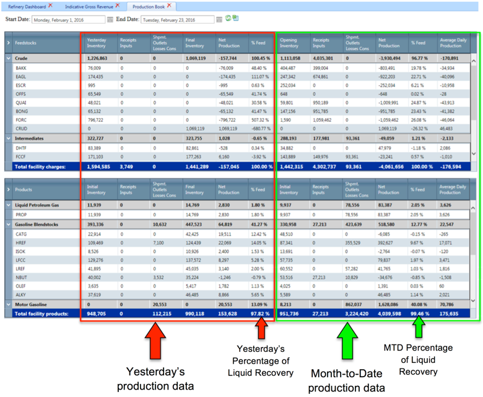Close the Indicative Gross Revenue tab

click(x=119, y=6)
